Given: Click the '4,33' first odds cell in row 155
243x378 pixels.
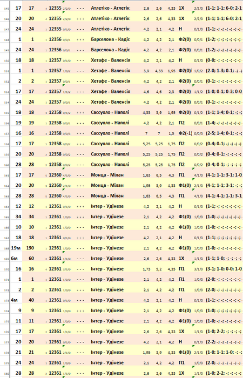Looking at the screenshot, I should [146, 112].
